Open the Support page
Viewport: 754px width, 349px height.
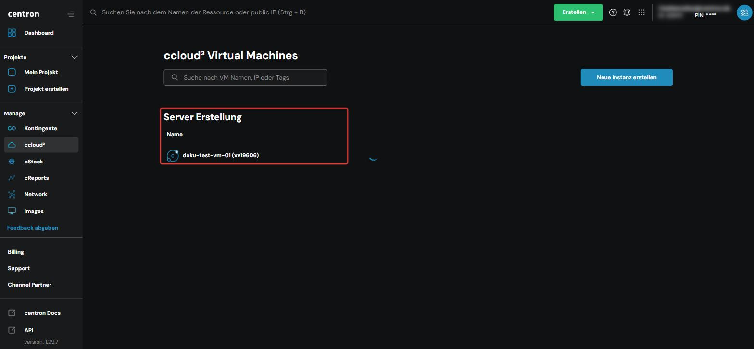click(19, 268)
